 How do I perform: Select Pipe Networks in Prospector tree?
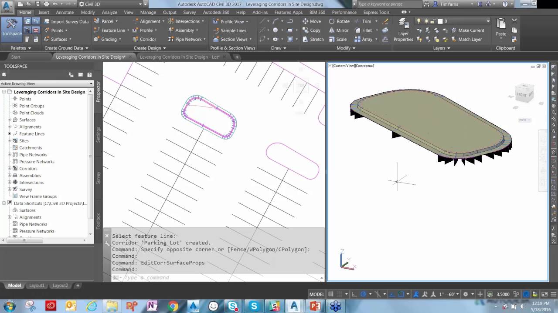[x=33, y=155]
